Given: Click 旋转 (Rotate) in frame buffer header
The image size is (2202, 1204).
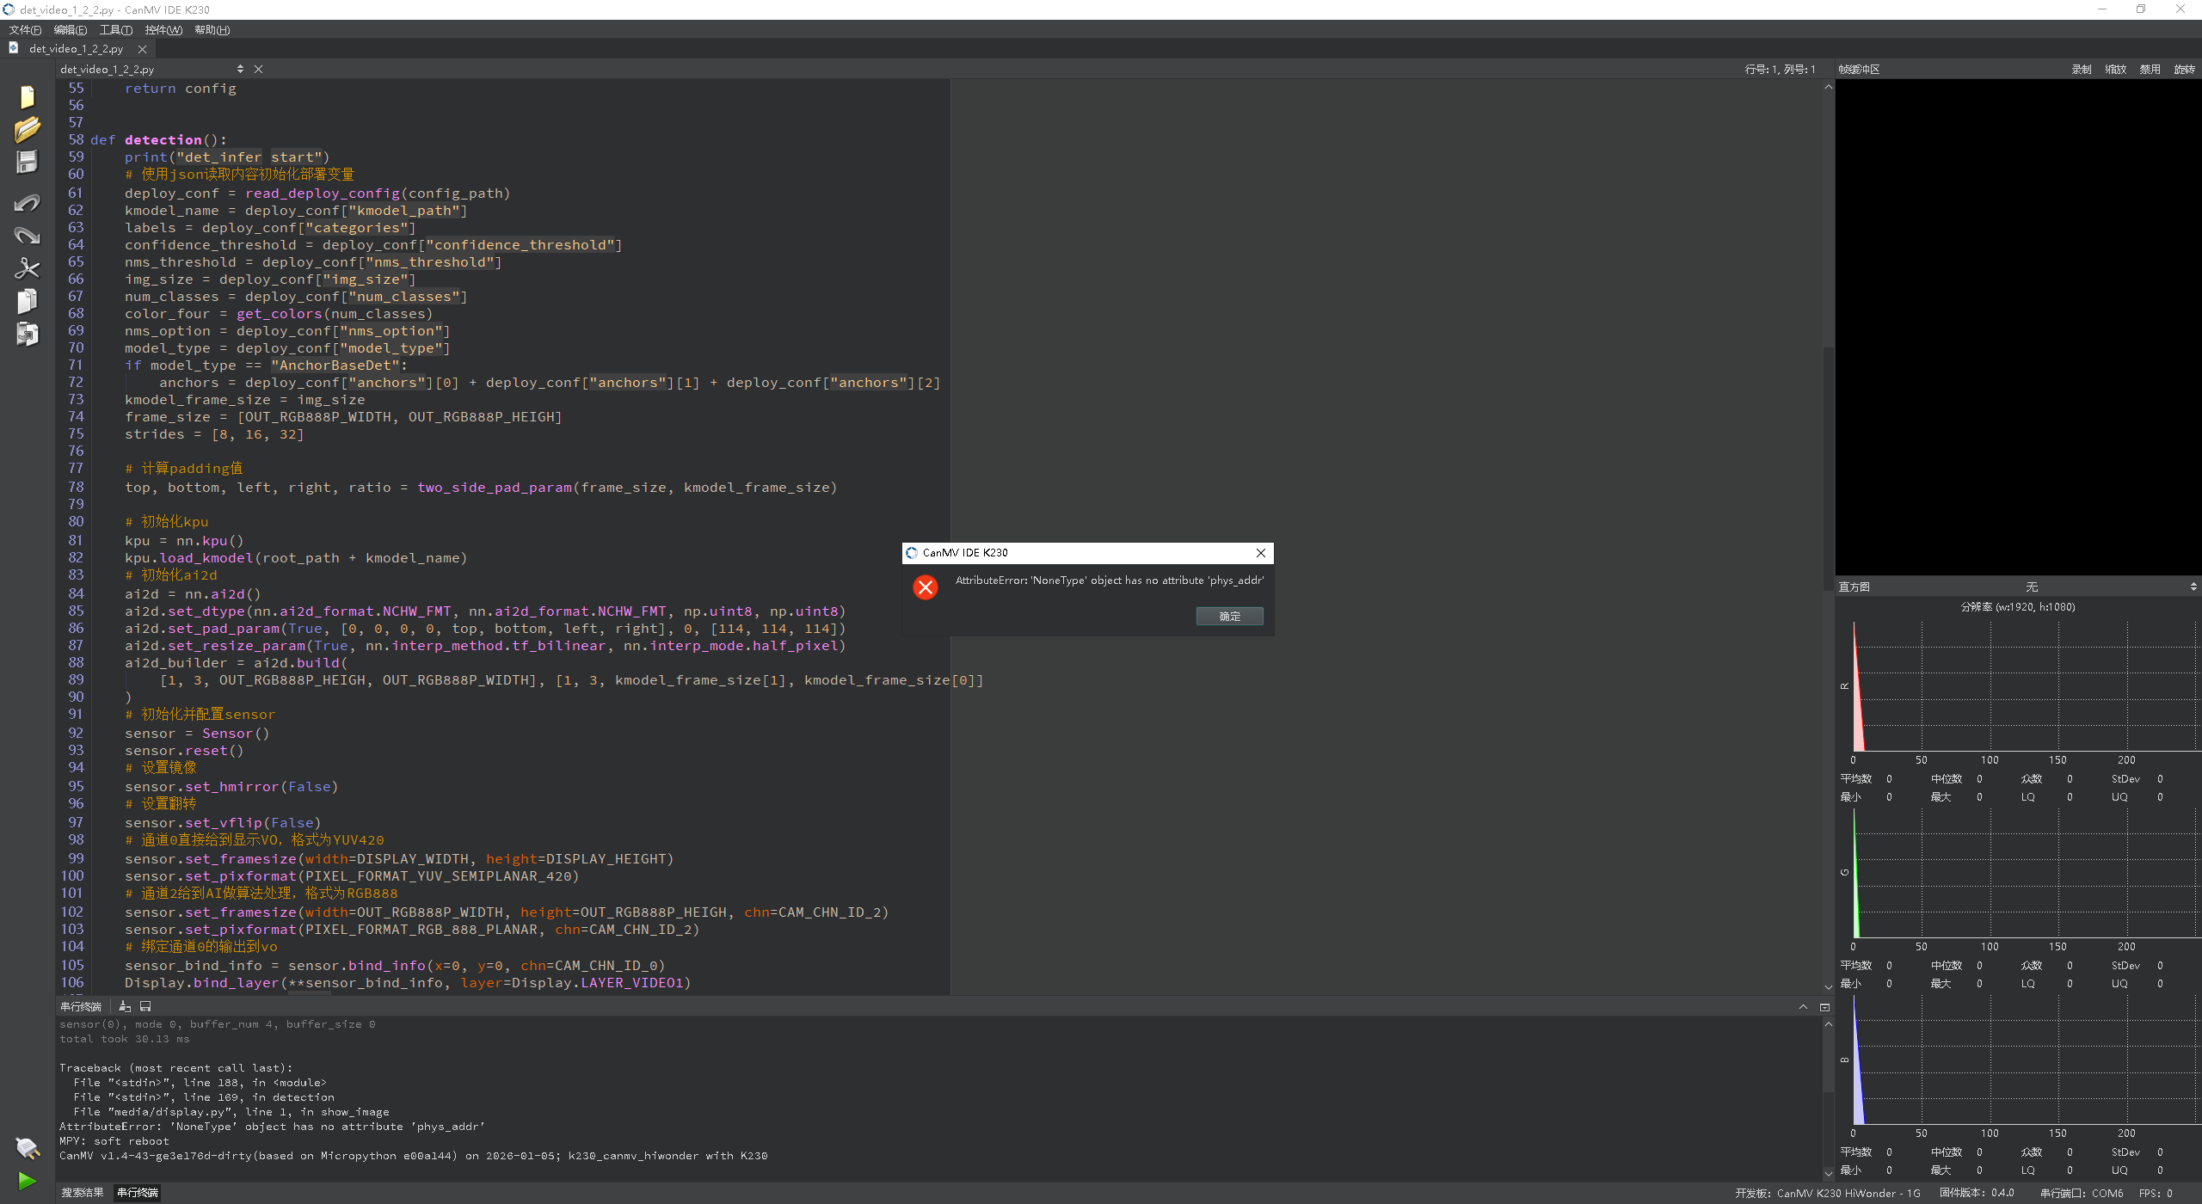Looking at the screenshot, I should pyautogui.click(x=2184, y=70).
